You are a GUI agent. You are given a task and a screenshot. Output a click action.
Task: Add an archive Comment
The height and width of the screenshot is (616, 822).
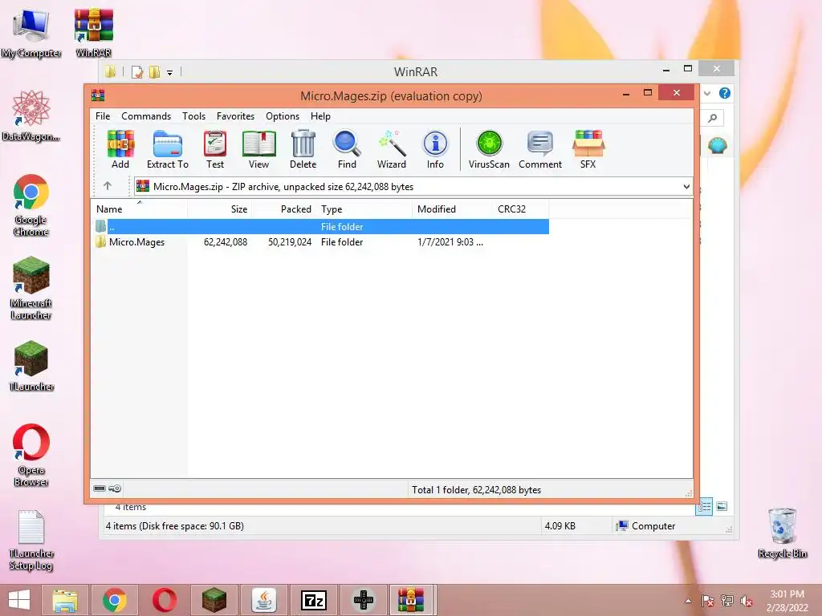pos(540,149)
